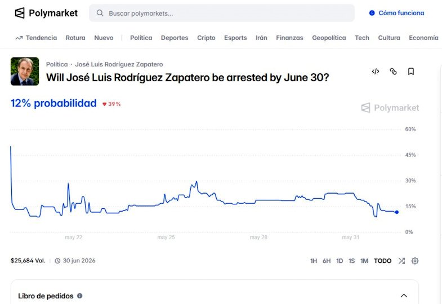Open chart settings gear icon
Image resolution: width=442 pixels, height=304 pixels.
tap(414, 261)
